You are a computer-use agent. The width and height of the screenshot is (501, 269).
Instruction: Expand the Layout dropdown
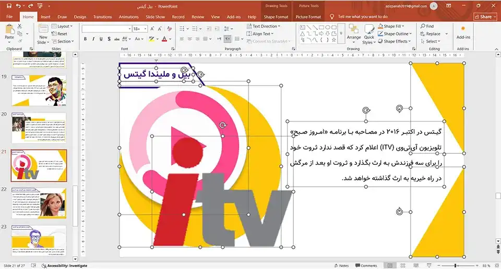click(62, 26)
